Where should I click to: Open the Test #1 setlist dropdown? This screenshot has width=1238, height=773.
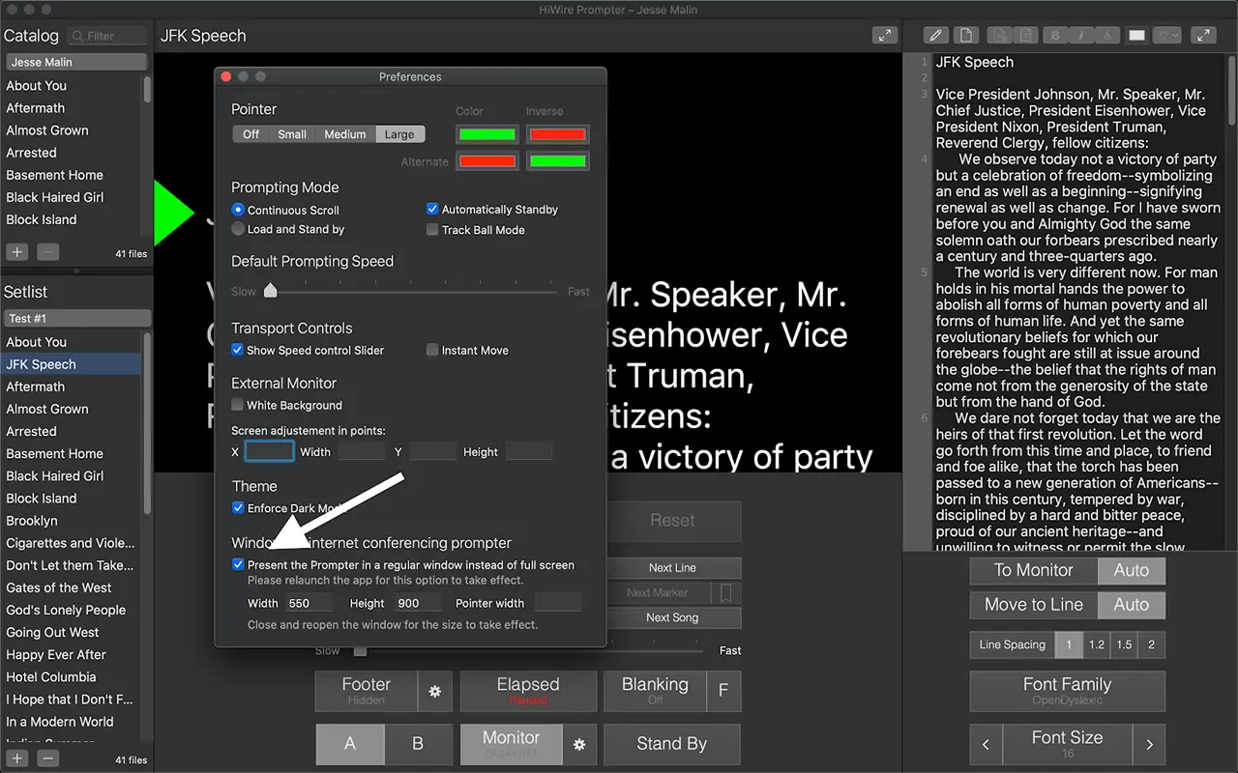click(x=77, y=318)
